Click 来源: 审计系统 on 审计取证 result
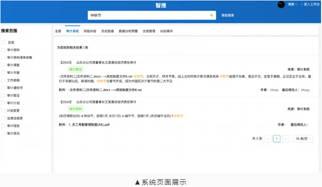 [299, 69]
